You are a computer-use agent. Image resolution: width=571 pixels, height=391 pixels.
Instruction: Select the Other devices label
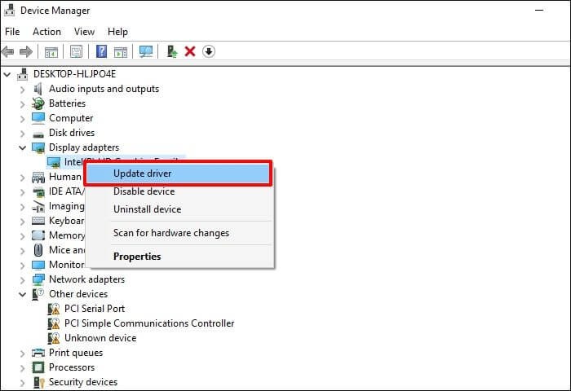click(x=78, y=294)
